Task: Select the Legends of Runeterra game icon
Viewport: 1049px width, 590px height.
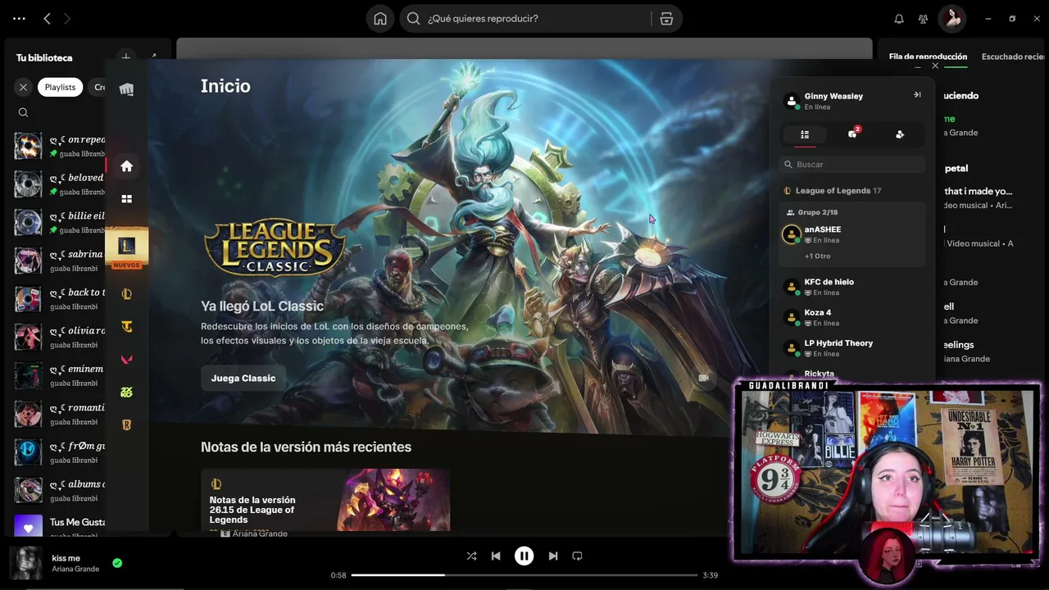Action: pos(126,424)
